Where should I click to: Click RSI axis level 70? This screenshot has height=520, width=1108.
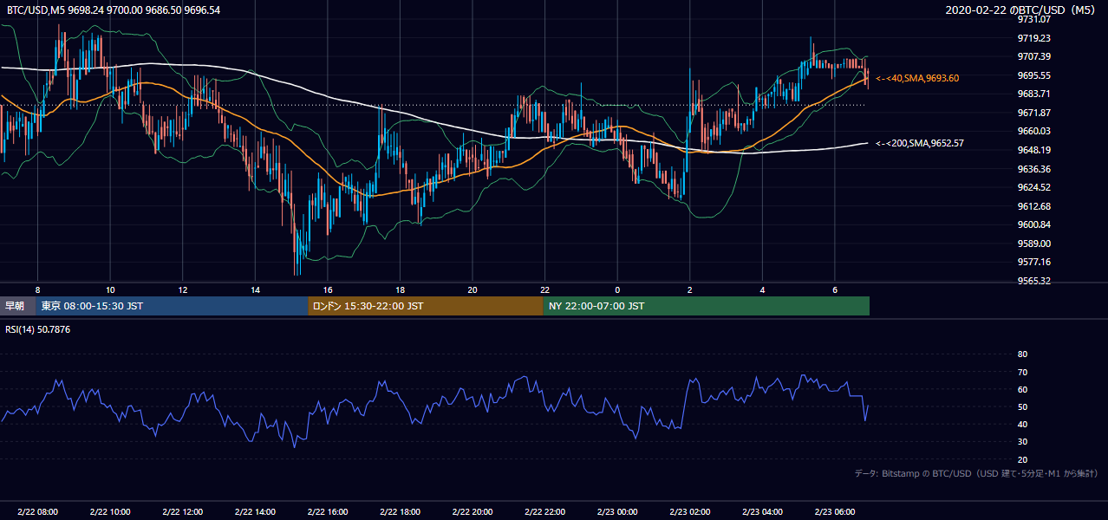(x=1022, y=372)
